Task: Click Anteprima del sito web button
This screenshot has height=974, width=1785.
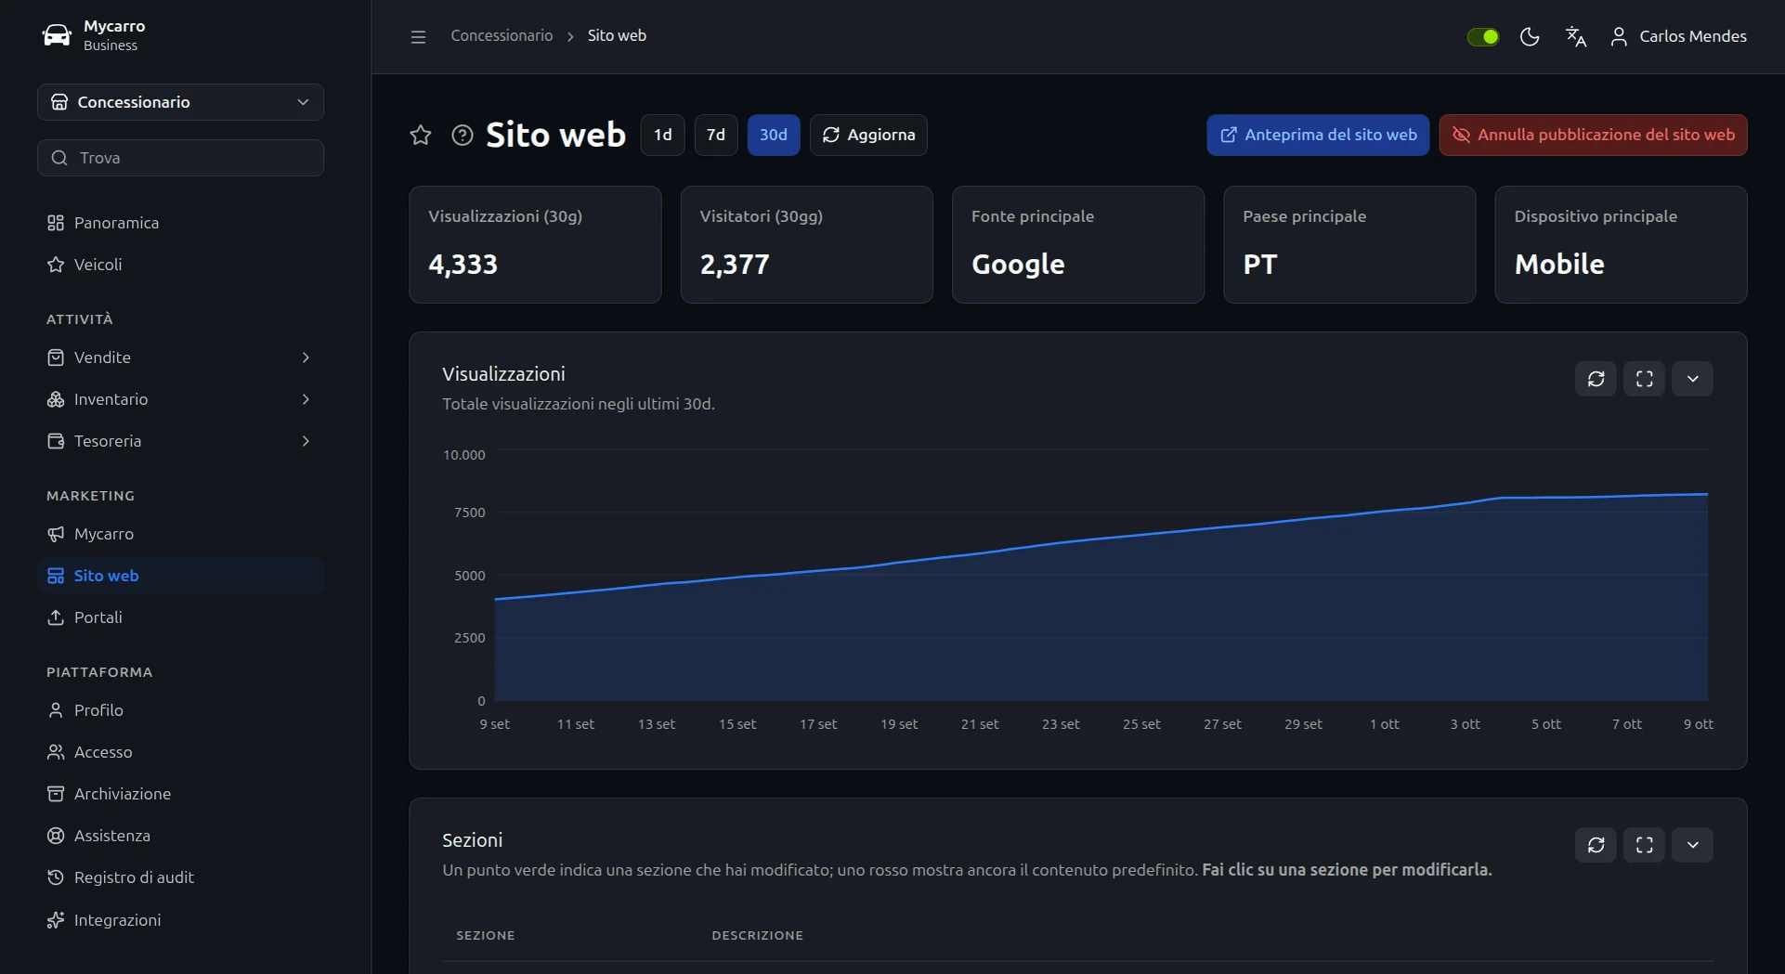Action: coord(1318,136)
